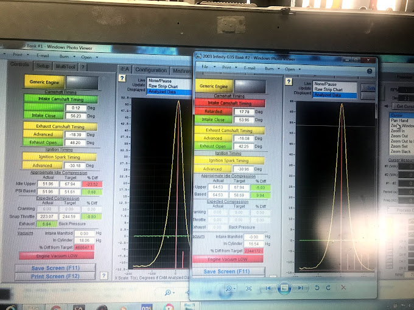Image resolution: width=414 pixels, height=310 pixels.
Task: Click E-mail in Bank #2 viewer toolbar
Action: tap(250, 68)
